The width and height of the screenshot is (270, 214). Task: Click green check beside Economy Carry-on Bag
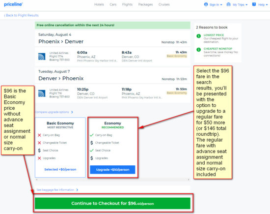[x=92, y=135]
